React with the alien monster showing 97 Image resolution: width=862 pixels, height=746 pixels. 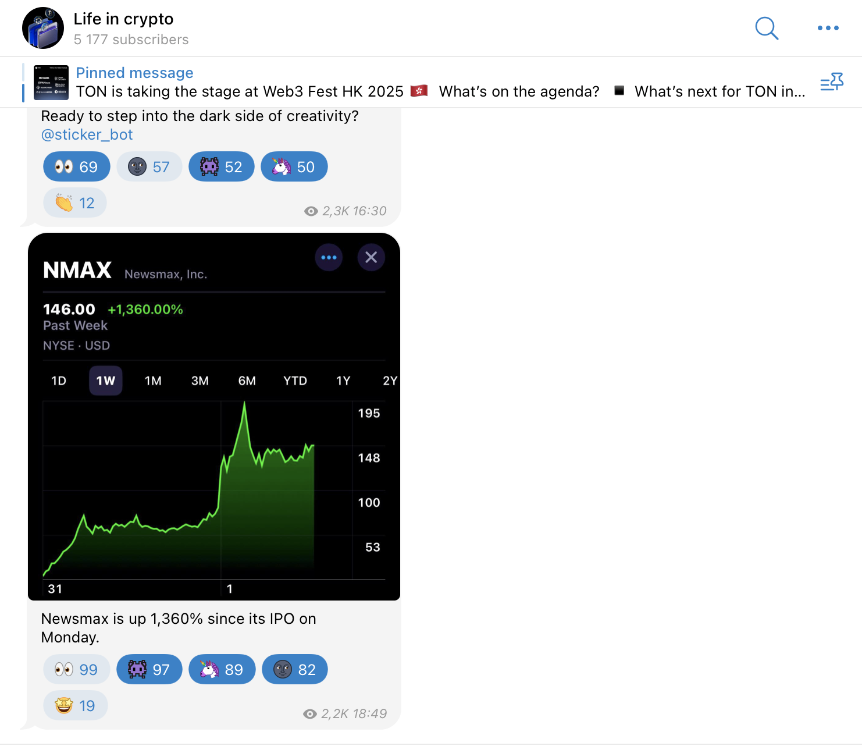tap(149, 670)
